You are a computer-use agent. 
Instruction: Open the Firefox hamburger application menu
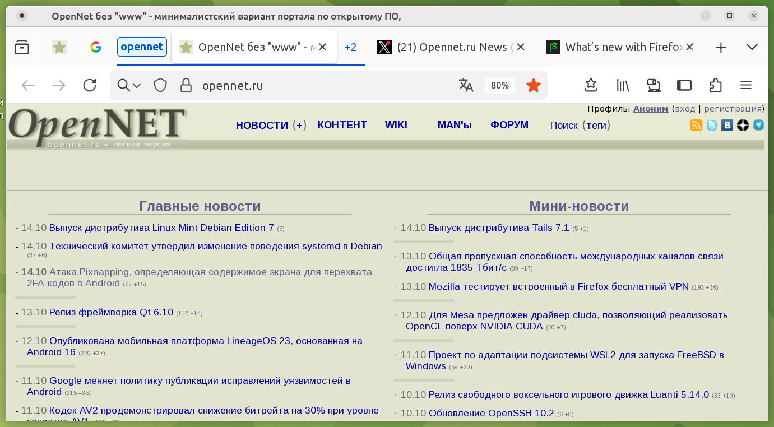[745, 85]
